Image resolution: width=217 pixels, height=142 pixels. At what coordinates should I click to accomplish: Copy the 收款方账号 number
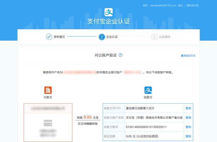pyautogui.click(x=188, y=127)
